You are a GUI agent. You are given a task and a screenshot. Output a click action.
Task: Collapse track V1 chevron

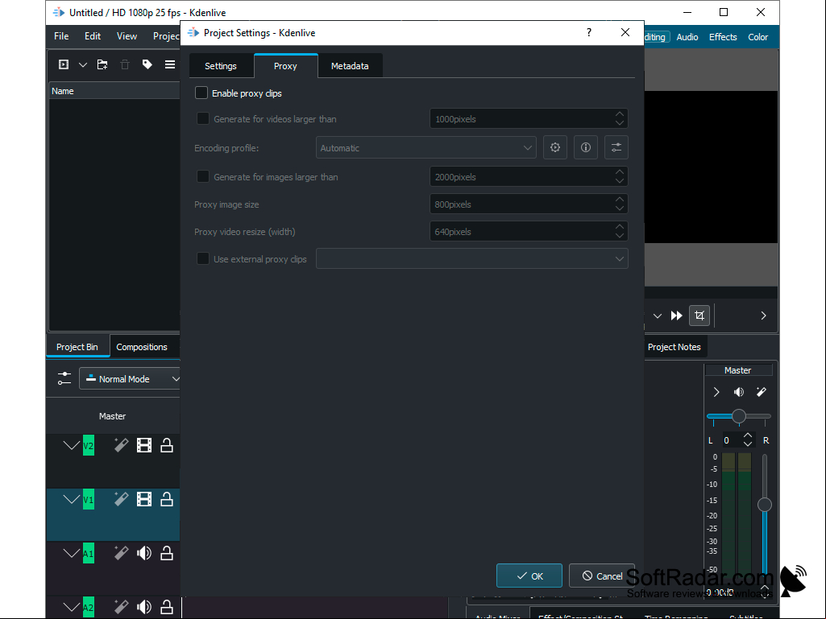71,499
